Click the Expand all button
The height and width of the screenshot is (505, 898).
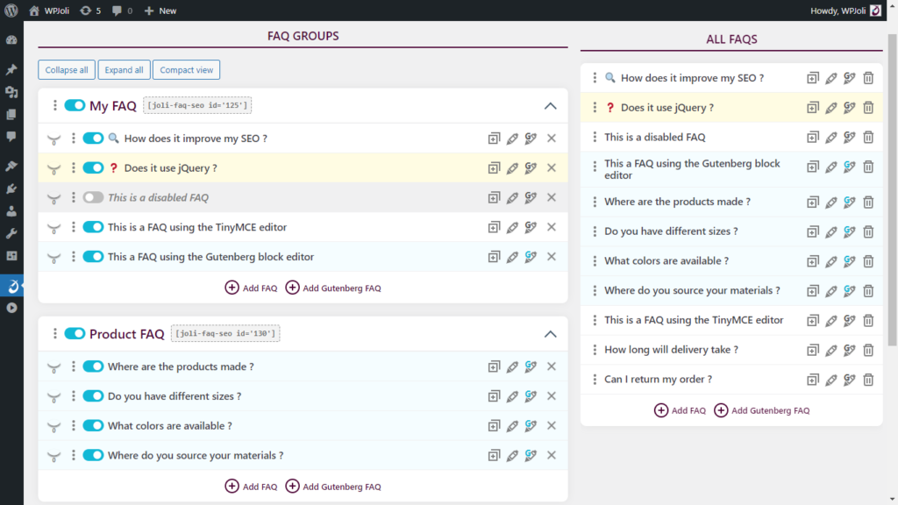pyautogui.click(x=123, y=69)
